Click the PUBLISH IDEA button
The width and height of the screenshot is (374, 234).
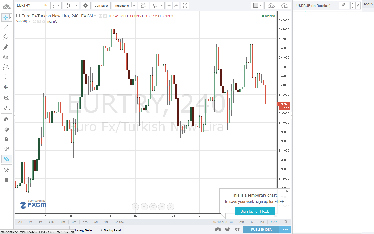261,230
